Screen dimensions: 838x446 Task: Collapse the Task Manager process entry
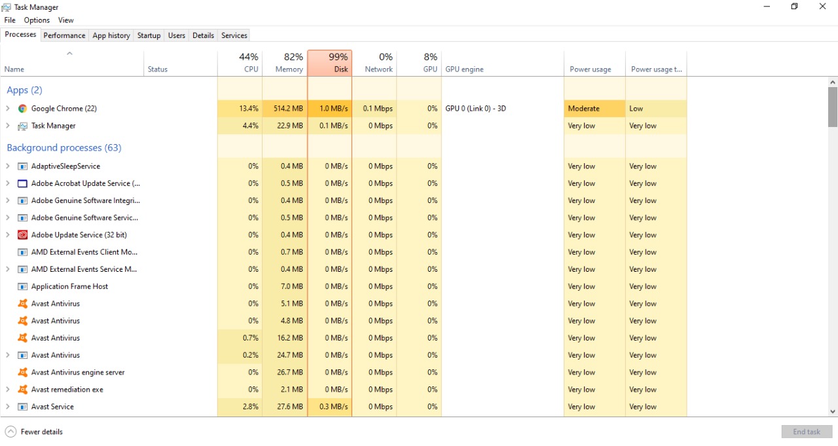(7, 125)
